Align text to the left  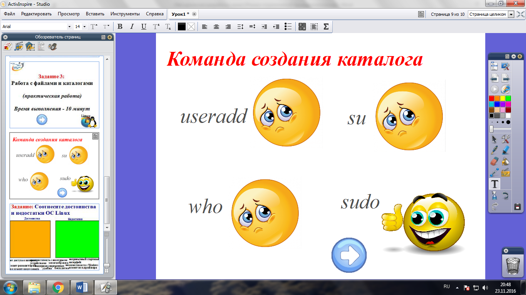[x=204, y=27]
